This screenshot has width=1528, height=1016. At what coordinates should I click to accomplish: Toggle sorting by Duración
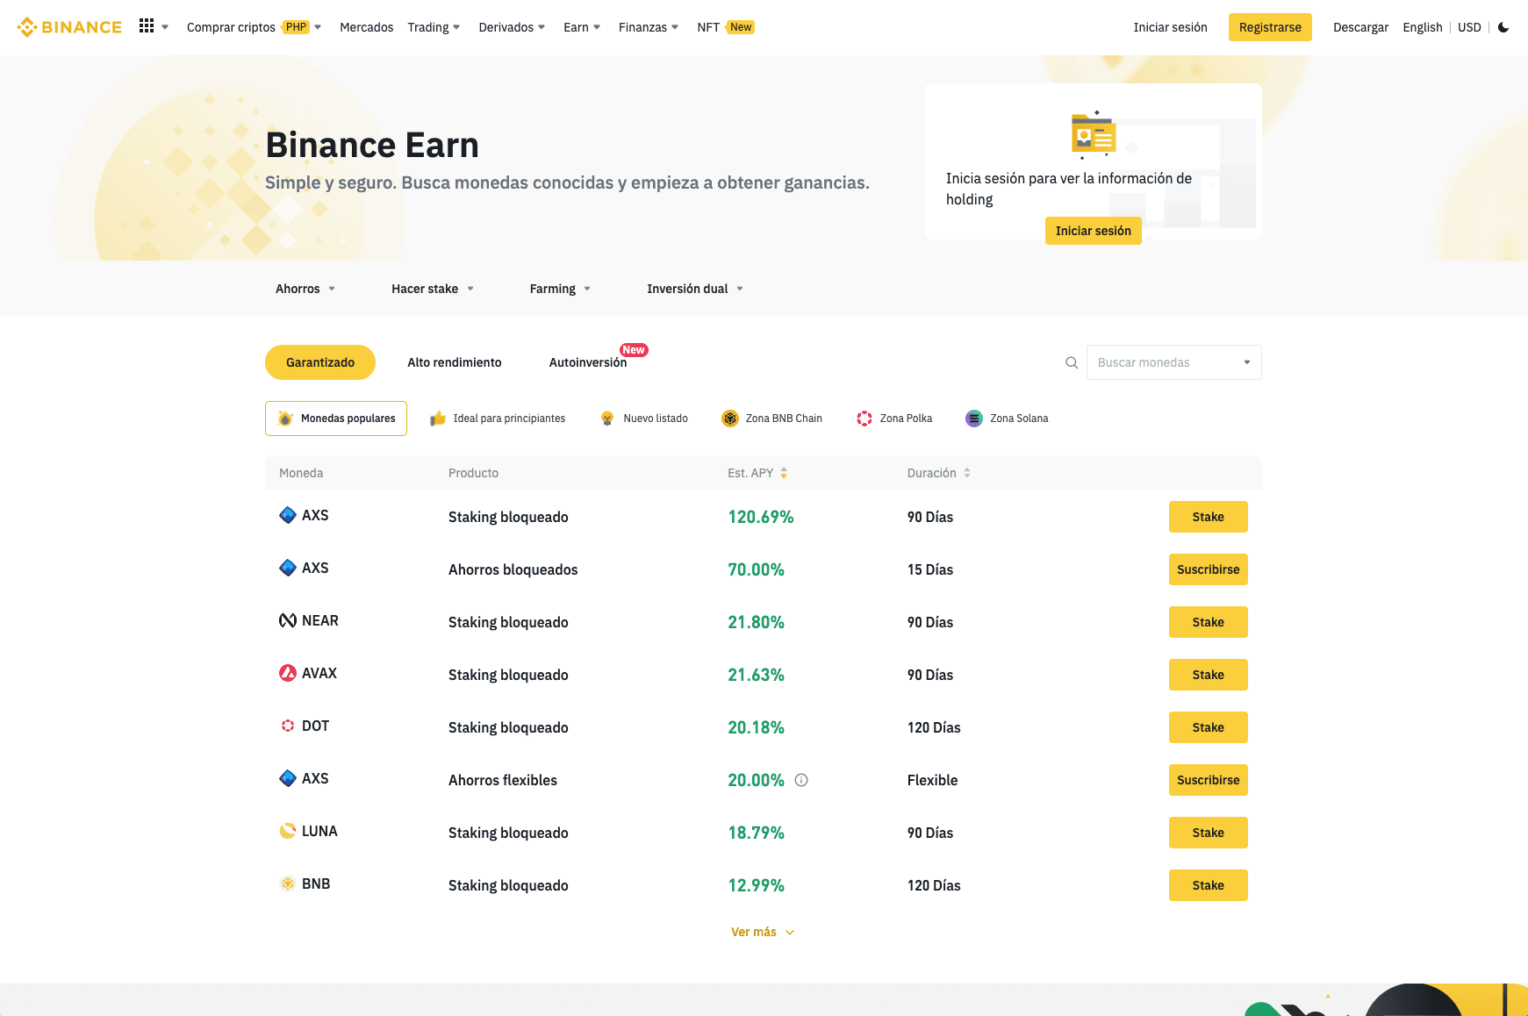click(966, 472)
